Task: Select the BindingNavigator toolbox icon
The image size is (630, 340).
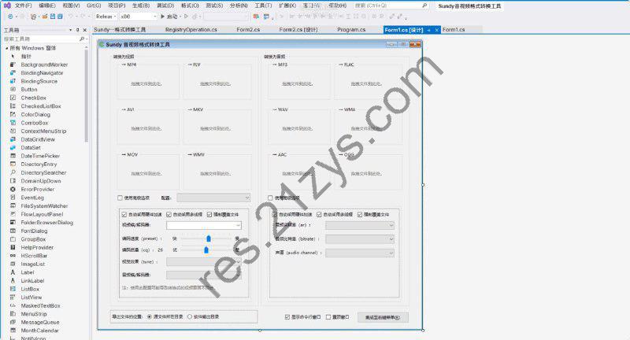Action: coord(13,73)
